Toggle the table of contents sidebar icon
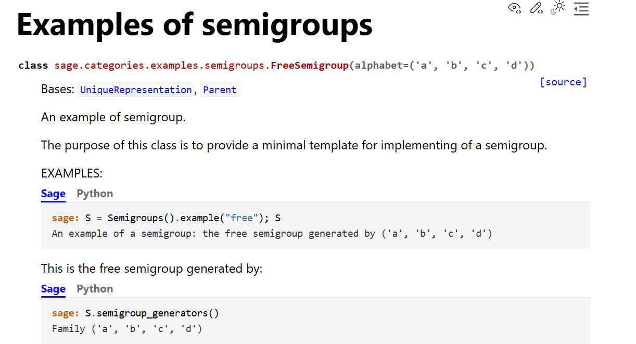 [581, 8]
